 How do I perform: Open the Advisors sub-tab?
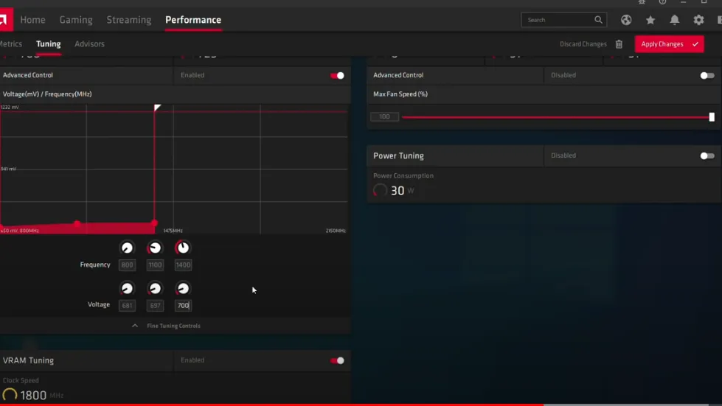click(x=89, y=44)
